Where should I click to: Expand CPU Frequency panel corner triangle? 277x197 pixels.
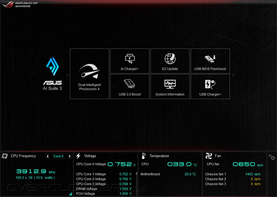[71, 194]
